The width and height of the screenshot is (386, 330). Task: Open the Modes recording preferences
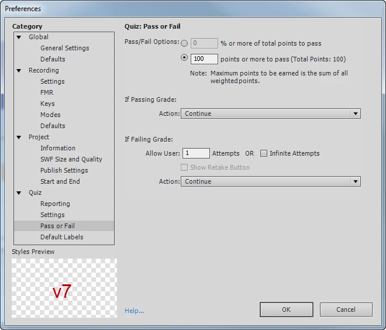50,115
